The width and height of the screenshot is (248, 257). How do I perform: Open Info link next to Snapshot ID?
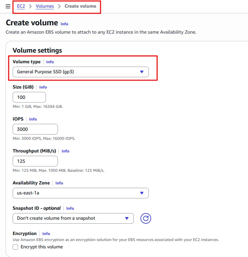click(70, 208)
